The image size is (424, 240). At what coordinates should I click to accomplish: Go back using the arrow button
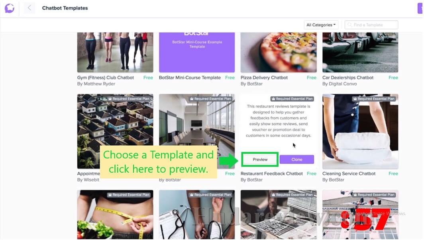[29, 8]
